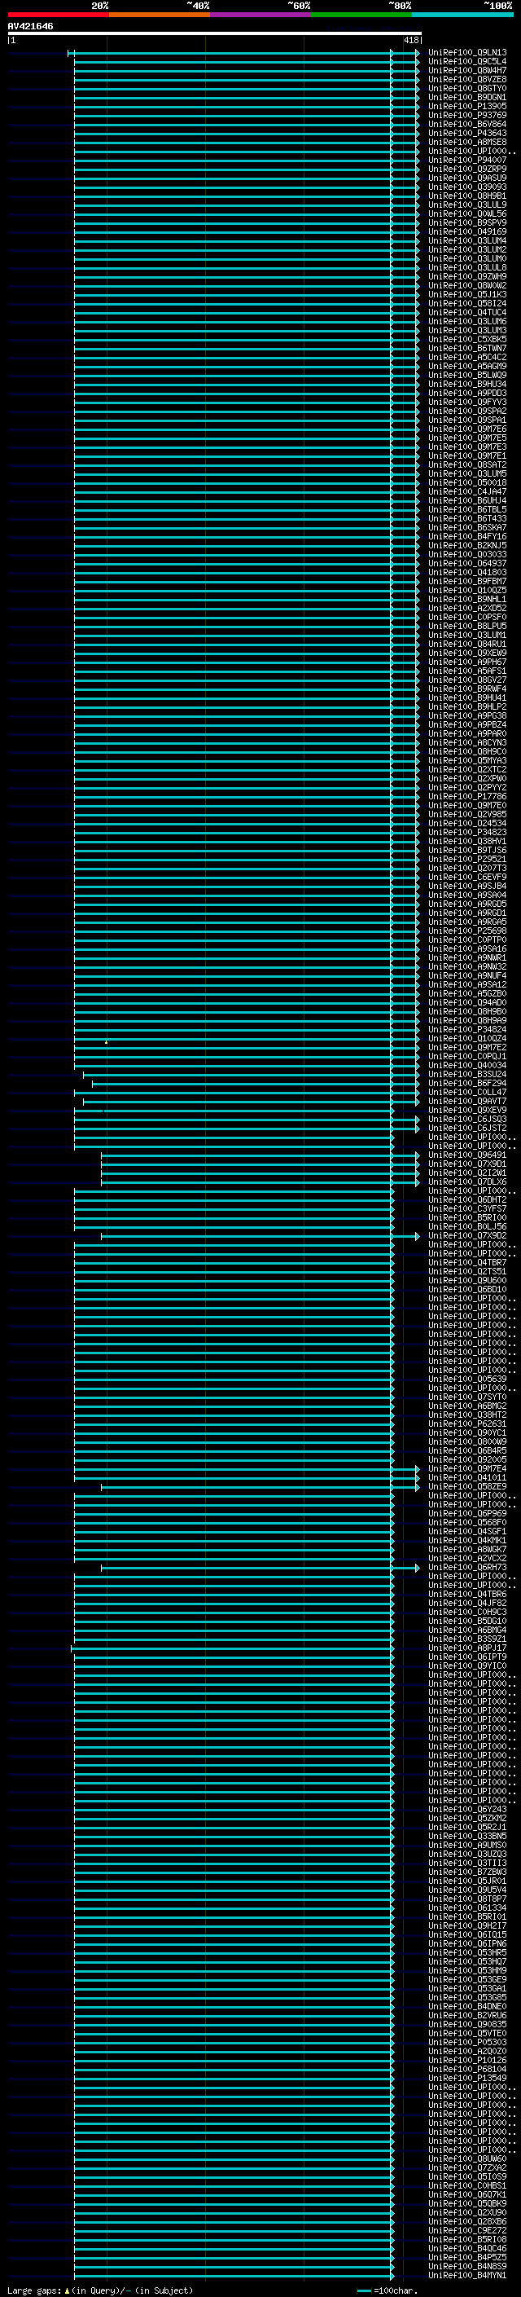521x2297 pixels.
Task: Open UniRef100_Q7DLX6 entry
Action: coord(466,1182)
